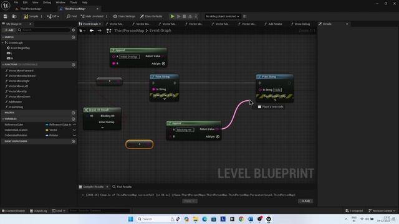The image size is (399, 224).
Task: Switch to the Add Rotator function tab
Action: pyautogui.click(x=275, y=24)
